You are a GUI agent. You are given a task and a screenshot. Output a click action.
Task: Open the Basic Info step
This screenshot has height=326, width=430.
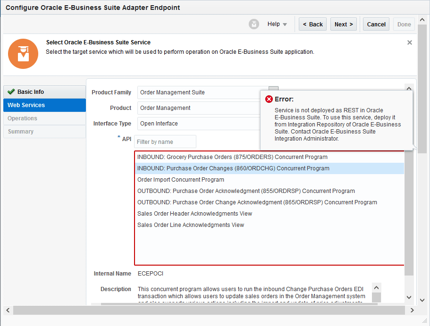point(44,92)
